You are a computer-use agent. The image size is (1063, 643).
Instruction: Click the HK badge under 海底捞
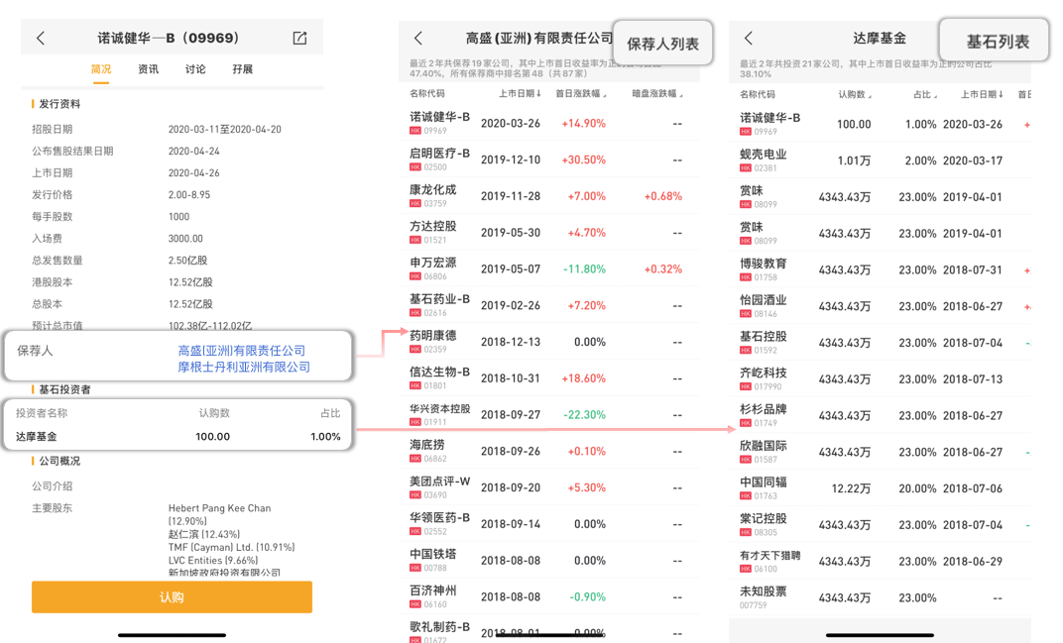[x=414, y=459]
